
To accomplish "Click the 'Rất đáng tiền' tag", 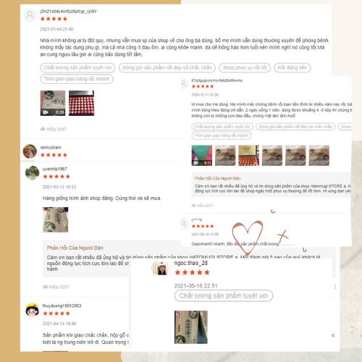I will (292, 67).
